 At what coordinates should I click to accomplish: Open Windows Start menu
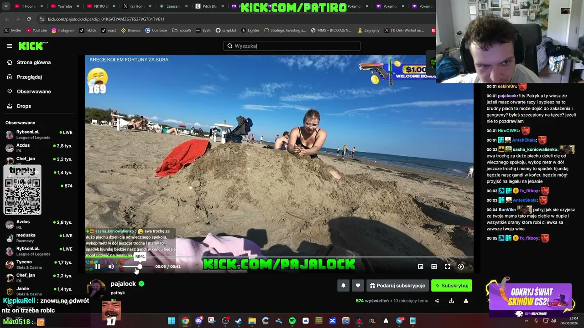pyautogui.click(x=172, y=321)
